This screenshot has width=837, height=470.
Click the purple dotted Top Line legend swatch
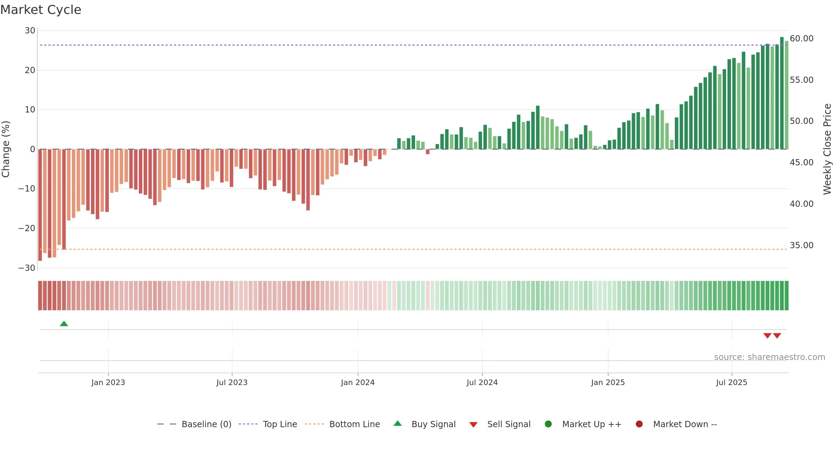(x=248, y=424)
